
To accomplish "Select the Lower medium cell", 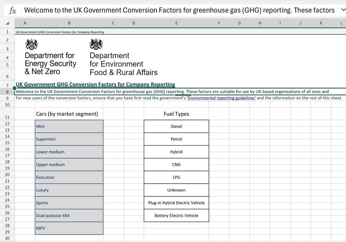I will click(69, 152).
